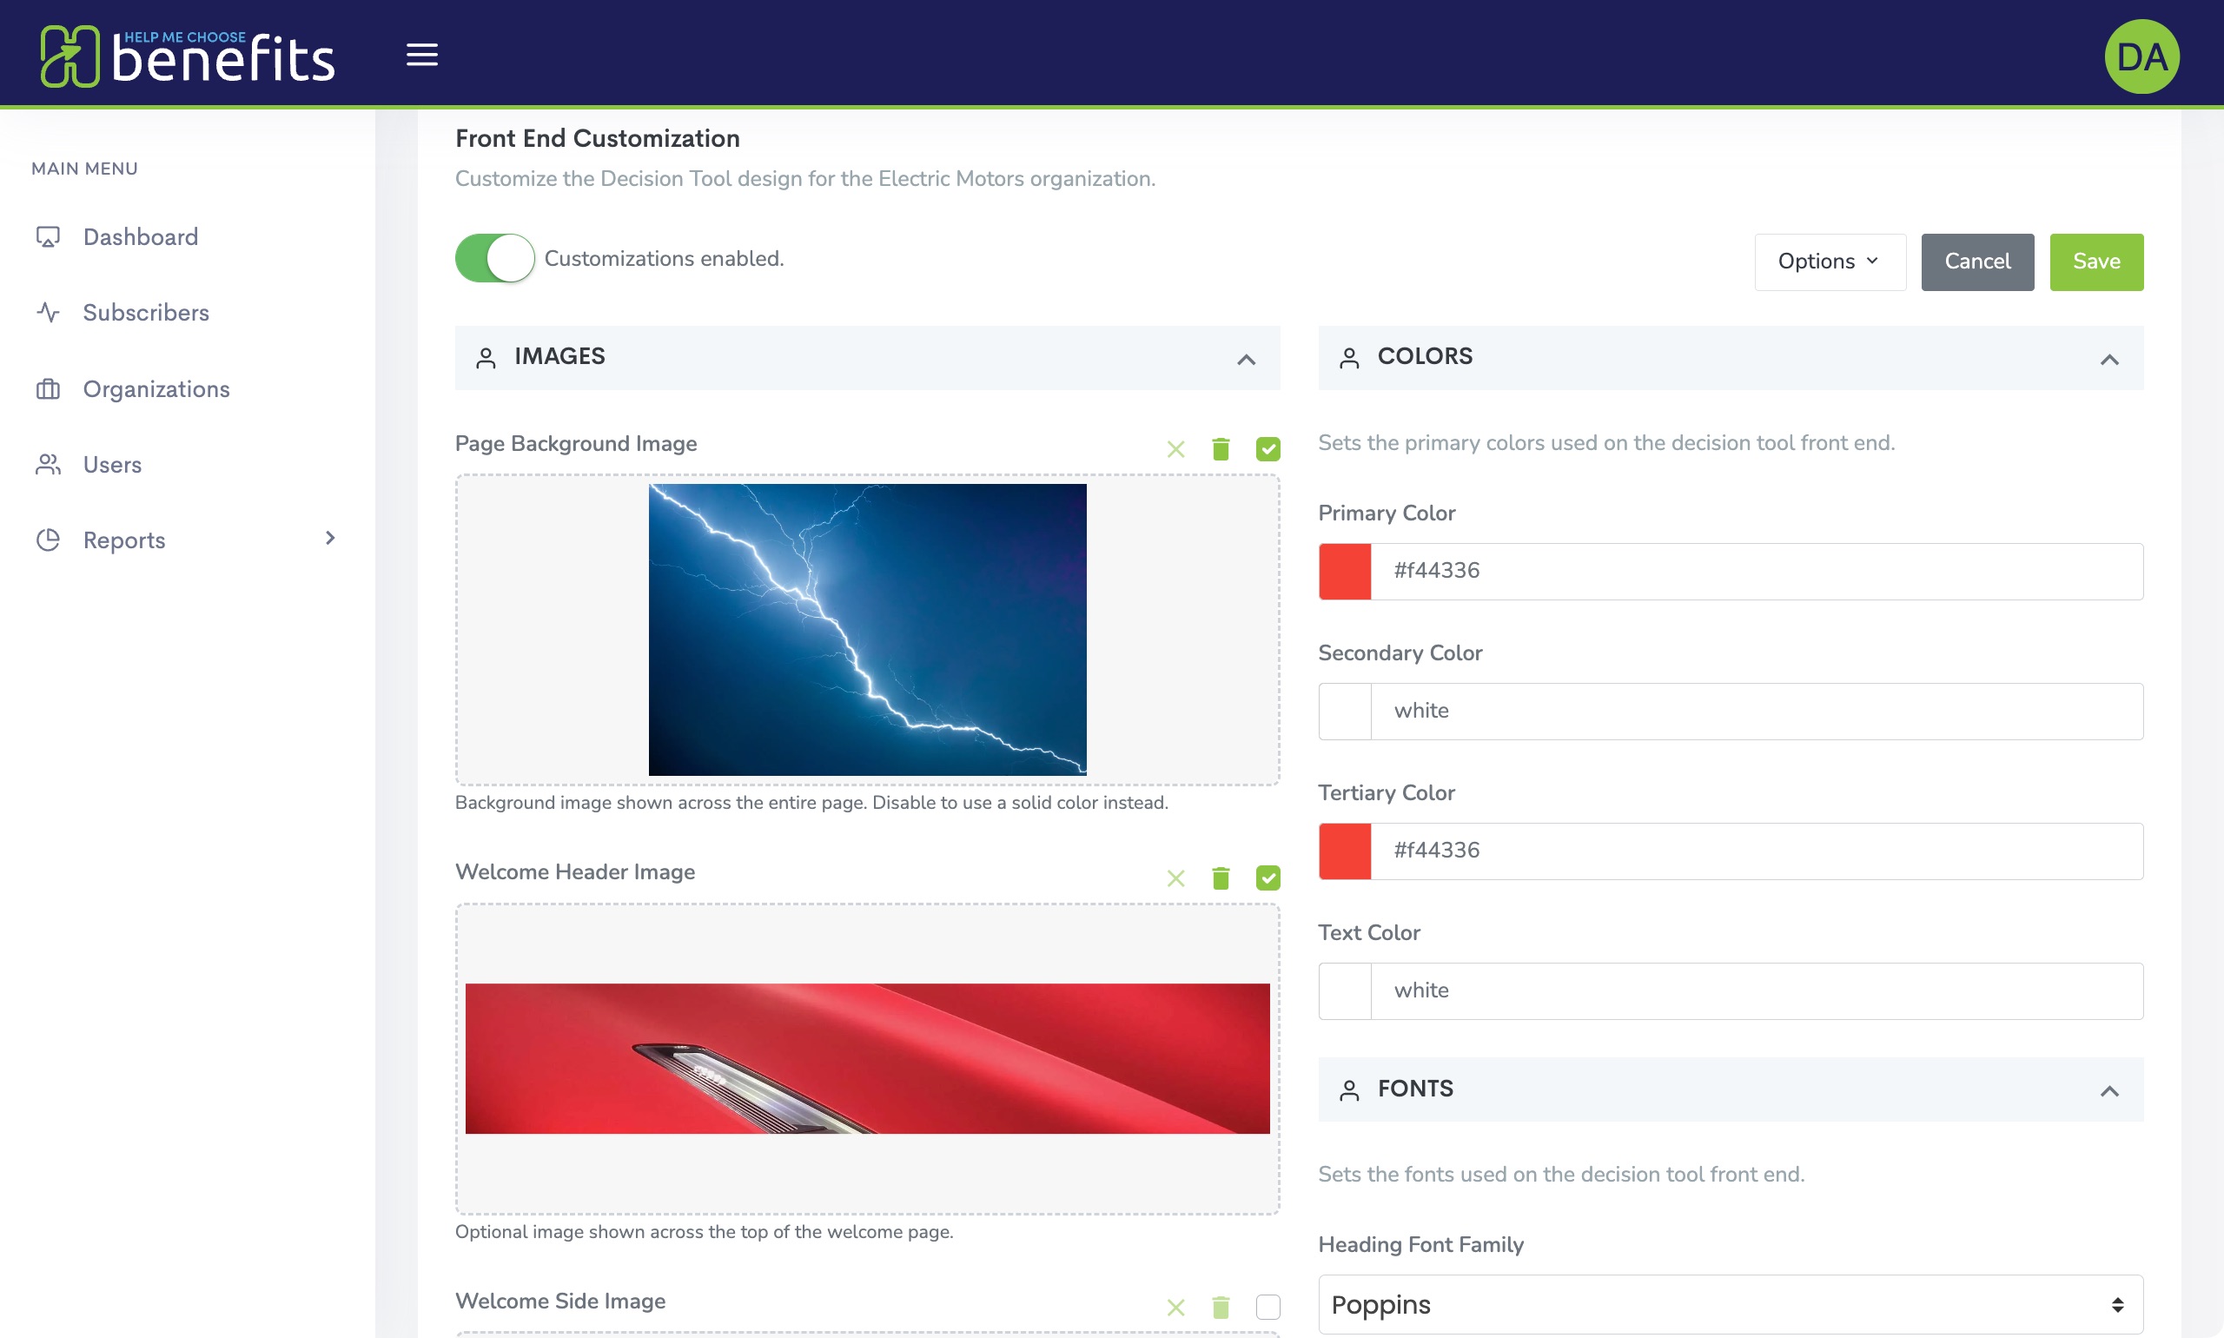Click the FONTS section person icon

point(1348,1090)
